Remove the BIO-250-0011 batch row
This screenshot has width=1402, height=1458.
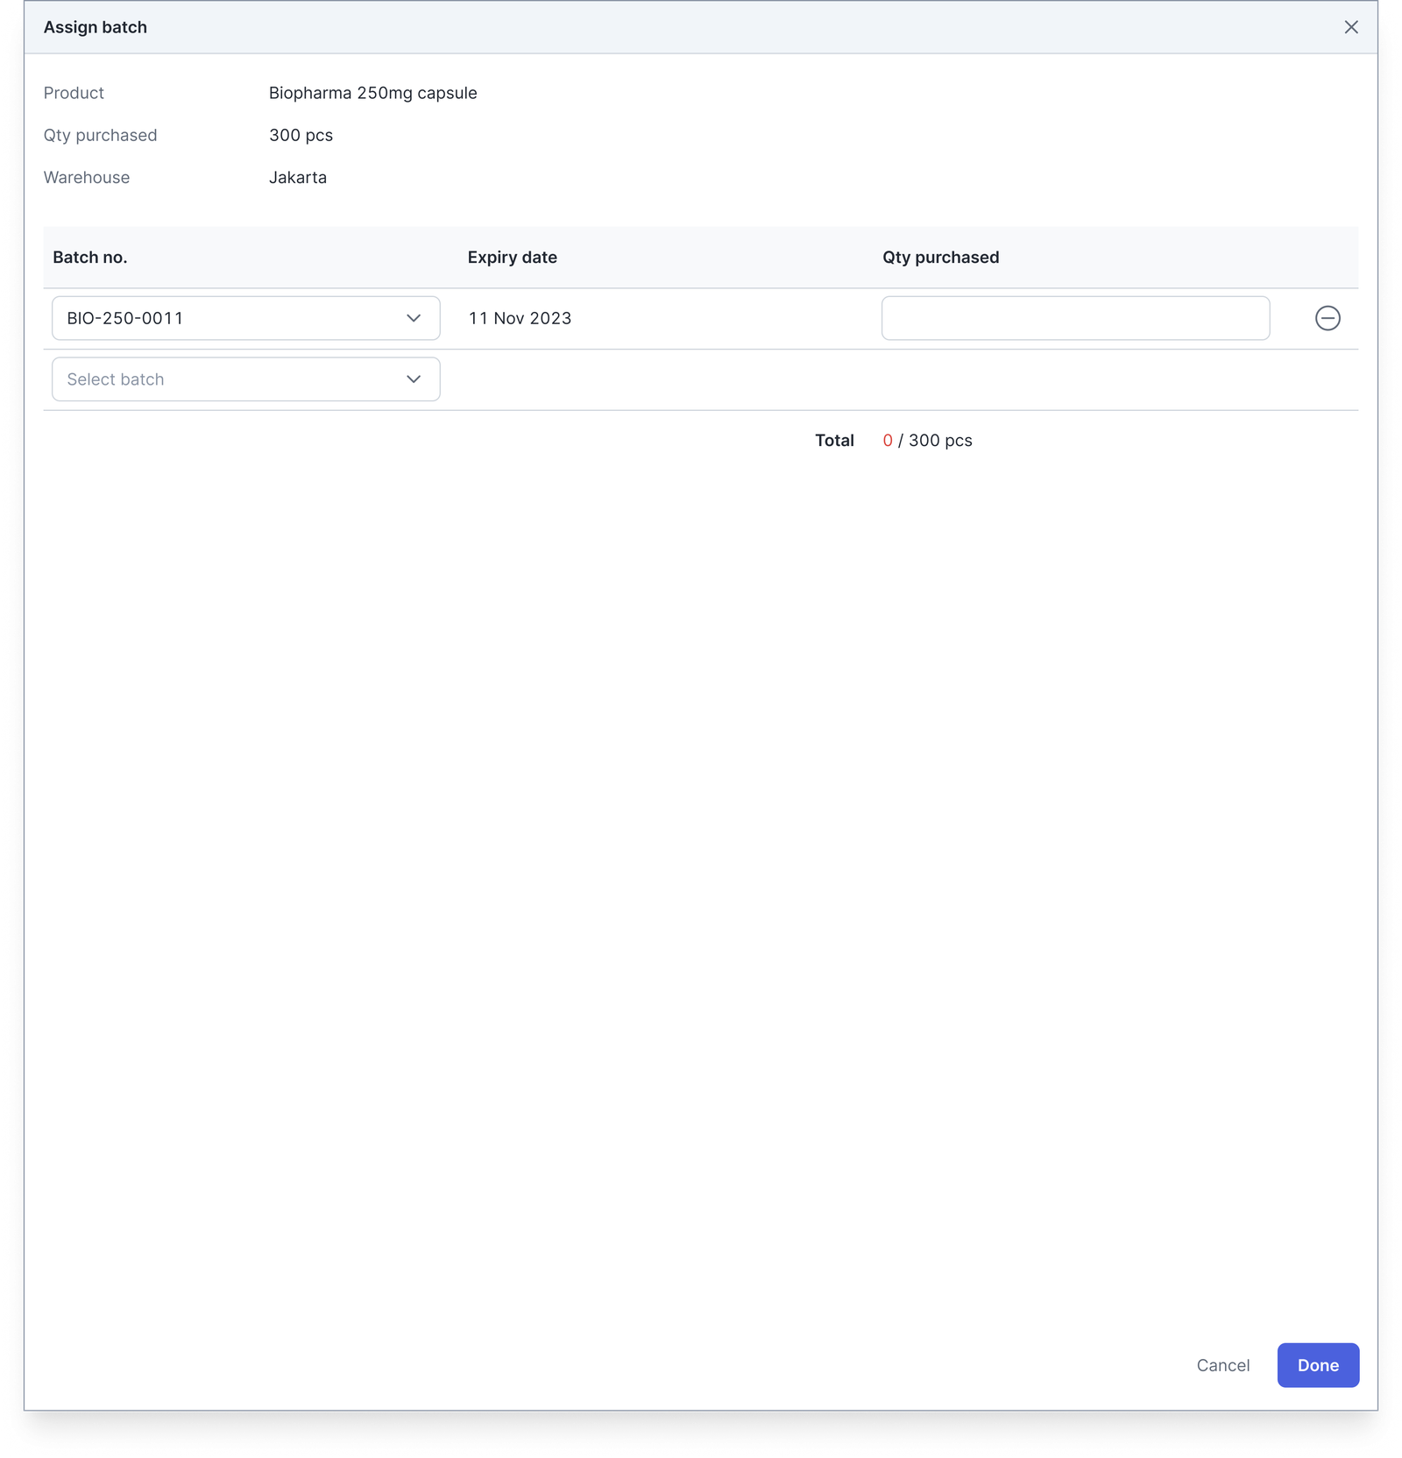(x=1328, y=318)
